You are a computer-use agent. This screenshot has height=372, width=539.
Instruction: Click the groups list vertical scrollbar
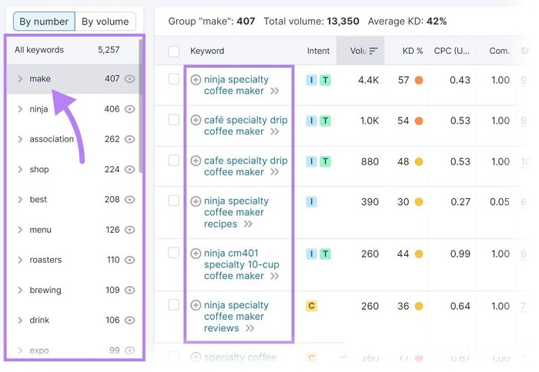tap(141, 106)
